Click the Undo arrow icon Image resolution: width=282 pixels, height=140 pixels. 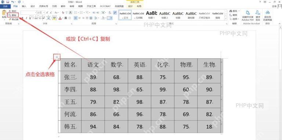(x=12, y=2)
